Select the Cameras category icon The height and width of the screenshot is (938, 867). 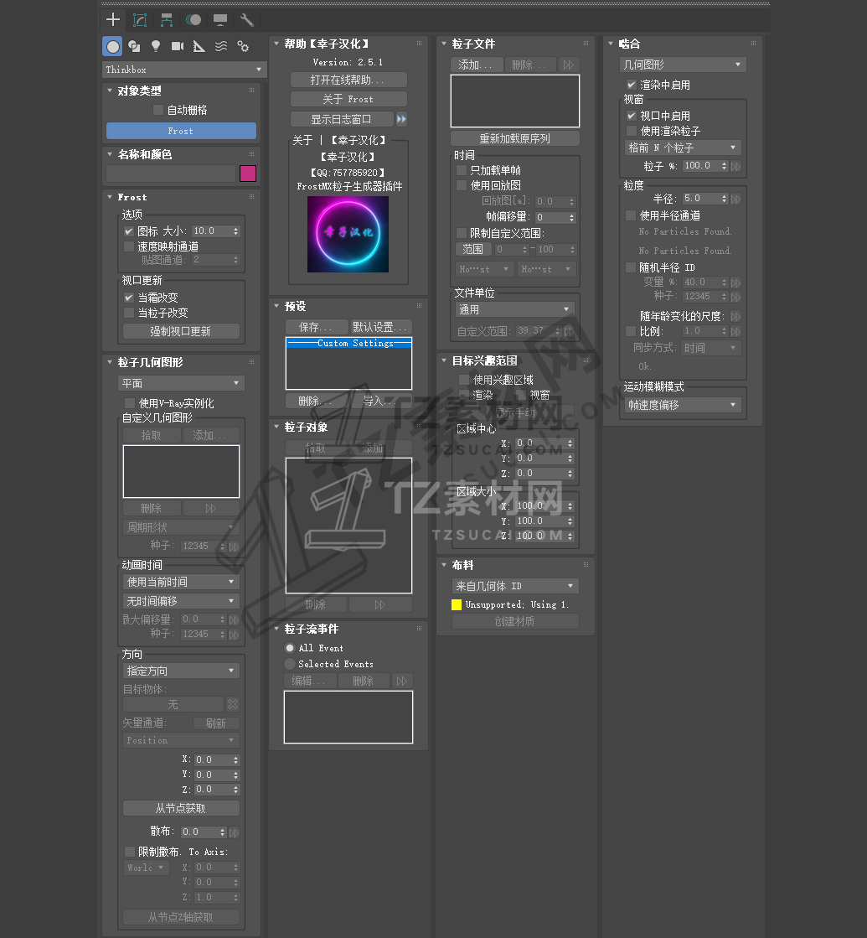(178, 46)
